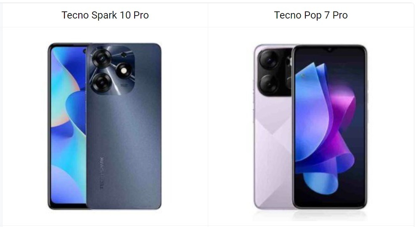Viewport: 416px width, 227px height.
Task: Open the Tecno Spark 10 Pro title link
Action: (105, 15)
